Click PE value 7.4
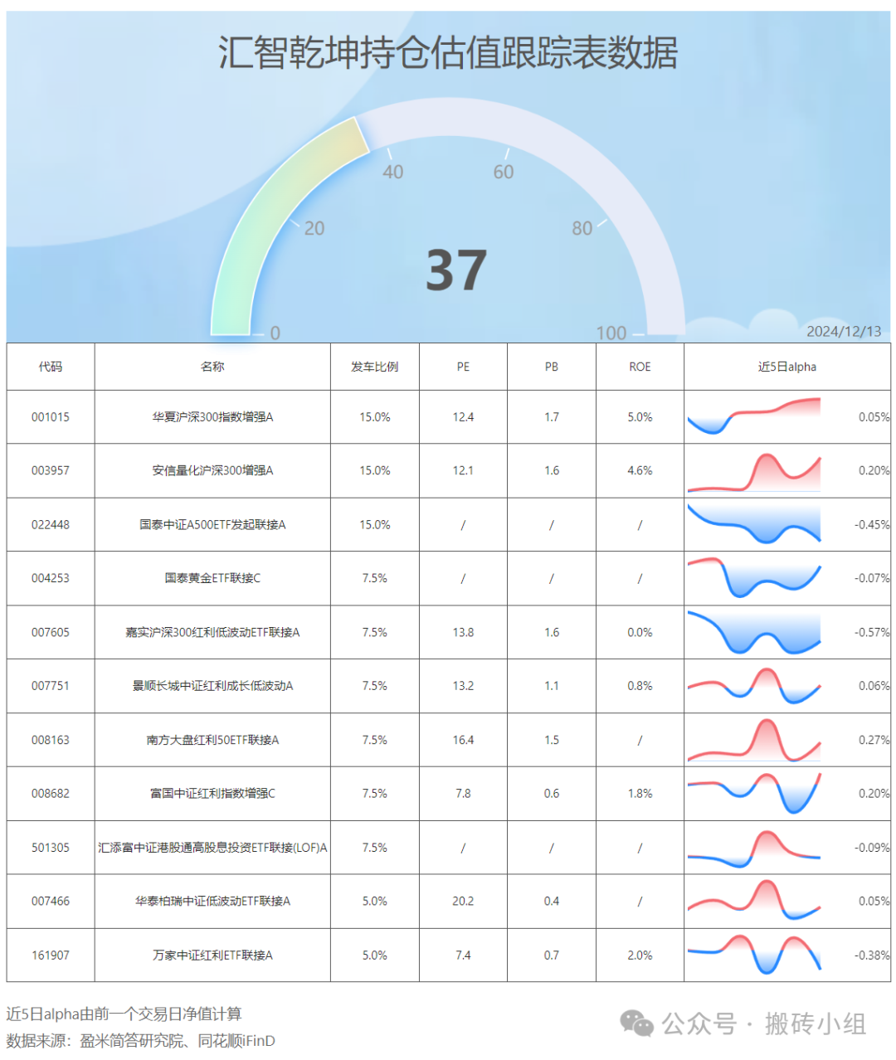Image resolution: width=896 pixels, height=1060 pixels. (463, 955)
